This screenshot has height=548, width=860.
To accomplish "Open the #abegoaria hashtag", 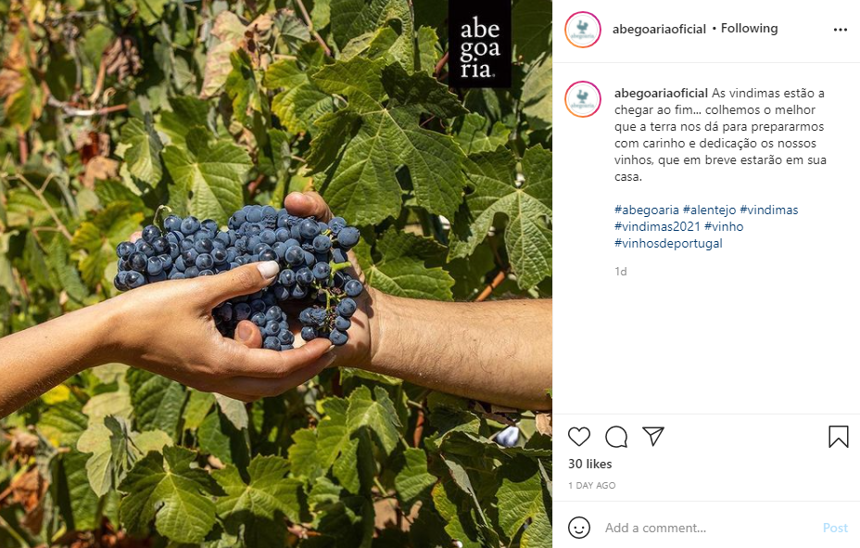I will point(646,210).
